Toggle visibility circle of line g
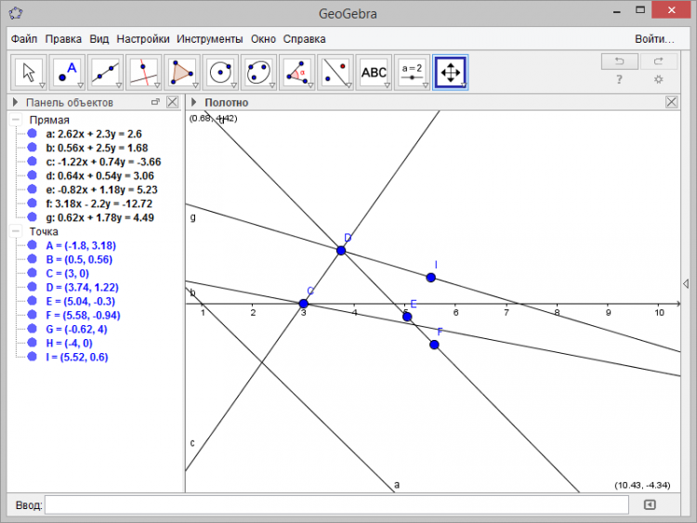697x523 pixels. (33, 217)
